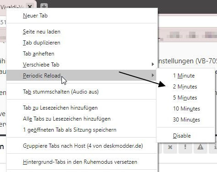217x172 pixels.
Task: Close the Vivaldi tab with X
Action: click(30, 6)
